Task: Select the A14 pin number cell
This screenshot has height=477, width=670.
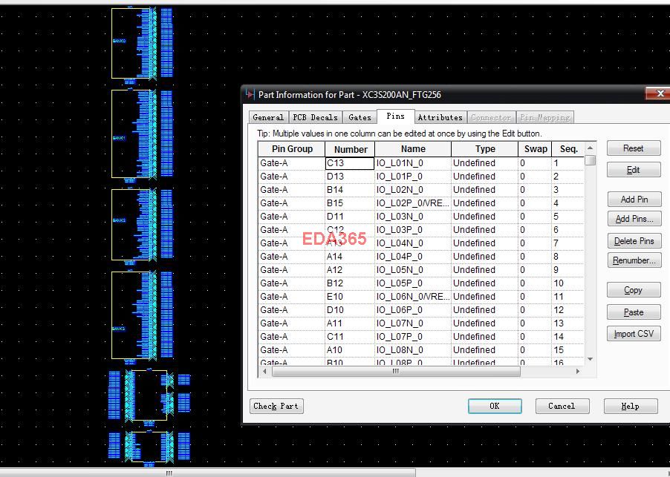Action: (x=350, y=257)
